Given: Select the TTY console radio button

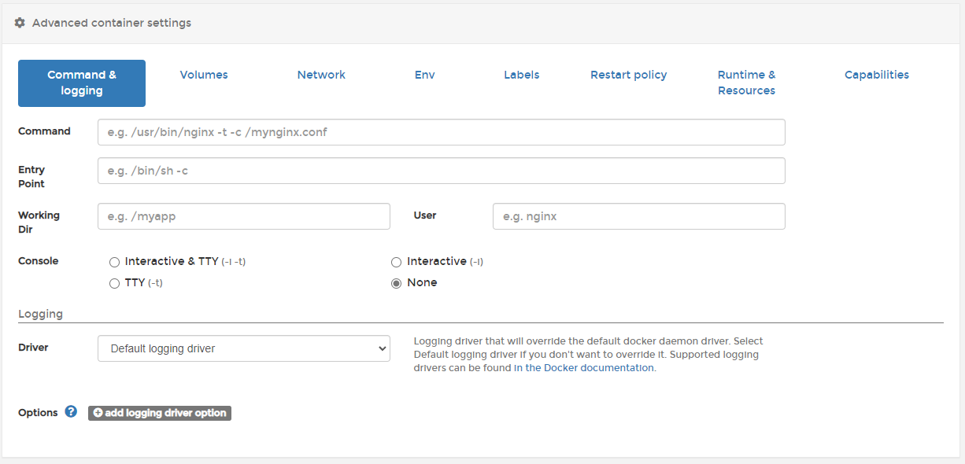Looking at the screenshot, I should (115, 283).
